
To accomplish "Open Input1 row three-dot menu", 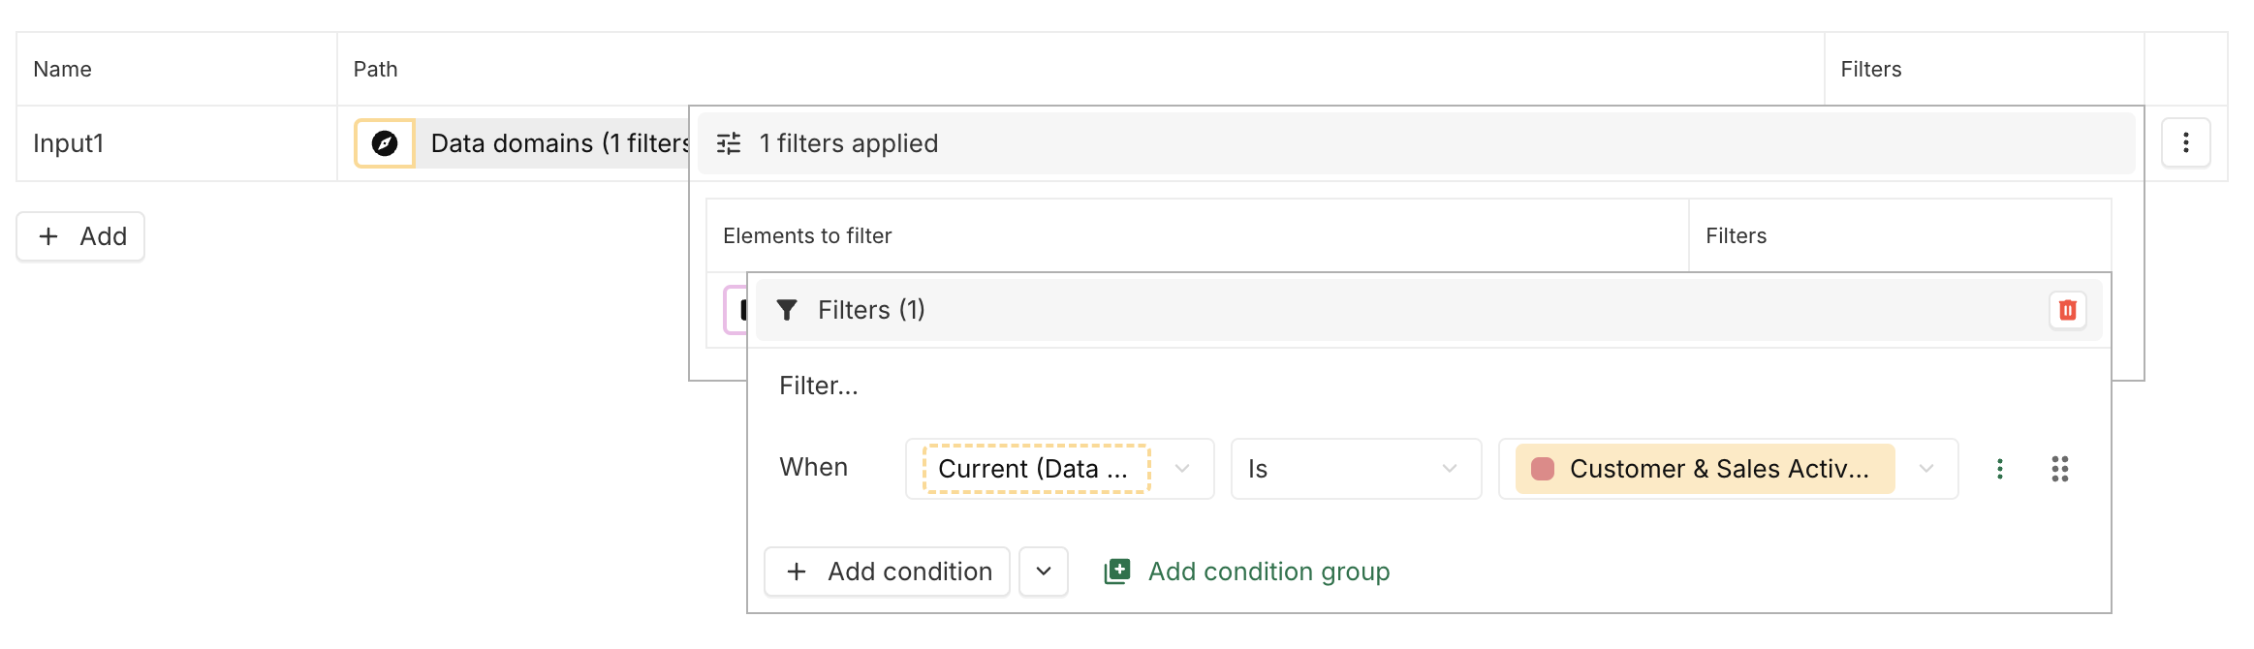I will [2185, 143].
